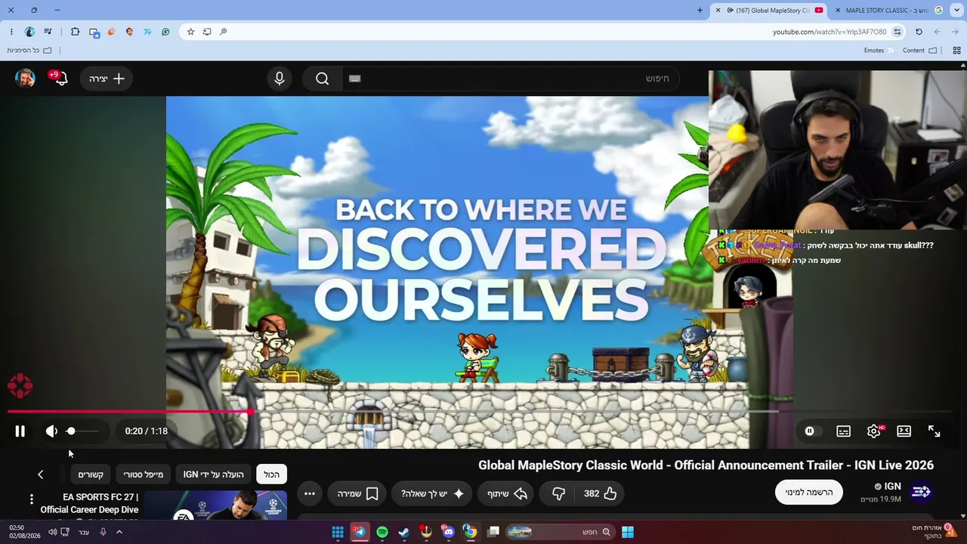Screen dimensions: 967x544
Task: Open the zoom magnifier in address bar
Action: (224, 32)
